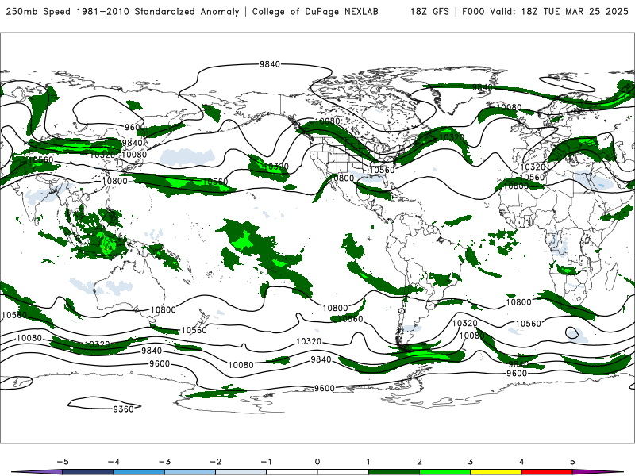The image size is (635, 476).
Task: Click the colorbar tick label '4'
Action: [x=521, y=462]
